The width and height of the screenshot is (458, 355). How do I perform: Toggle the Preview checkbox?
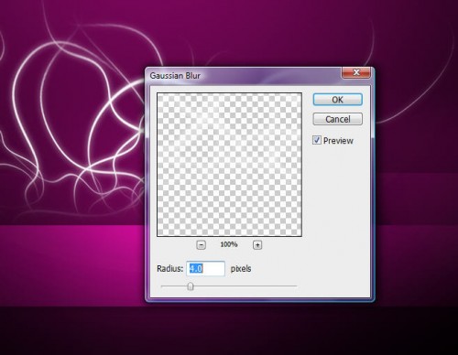(x=317, y=140)
